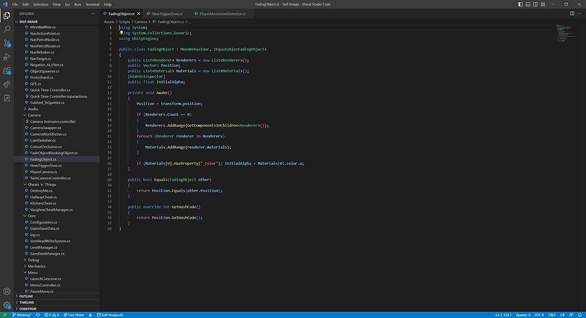Click the flame icon in status bar
586x318 pixels.
[x=90, y=315]
